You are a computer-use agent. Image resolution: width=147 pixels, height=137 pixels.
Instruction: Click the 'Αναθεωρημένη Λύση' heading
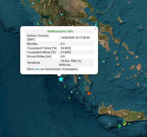60,31
